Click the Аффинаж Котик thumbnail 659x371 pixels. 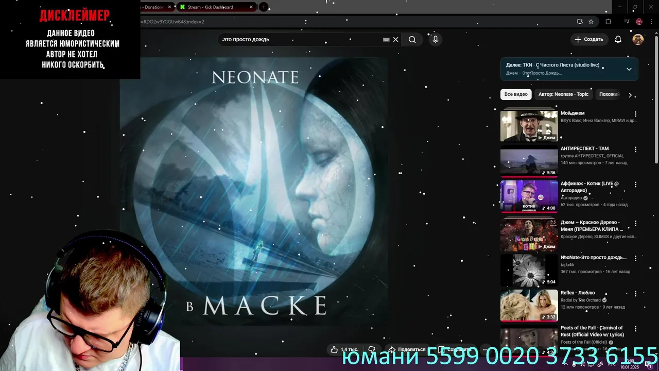(x=529, y=196)
